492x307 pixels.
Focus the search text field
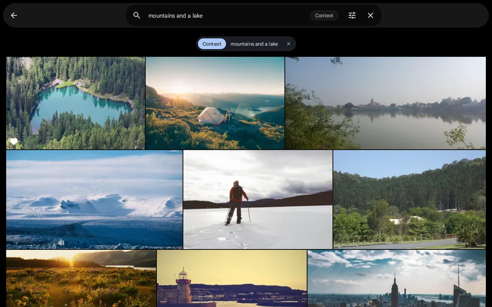[x=227, y=15]
